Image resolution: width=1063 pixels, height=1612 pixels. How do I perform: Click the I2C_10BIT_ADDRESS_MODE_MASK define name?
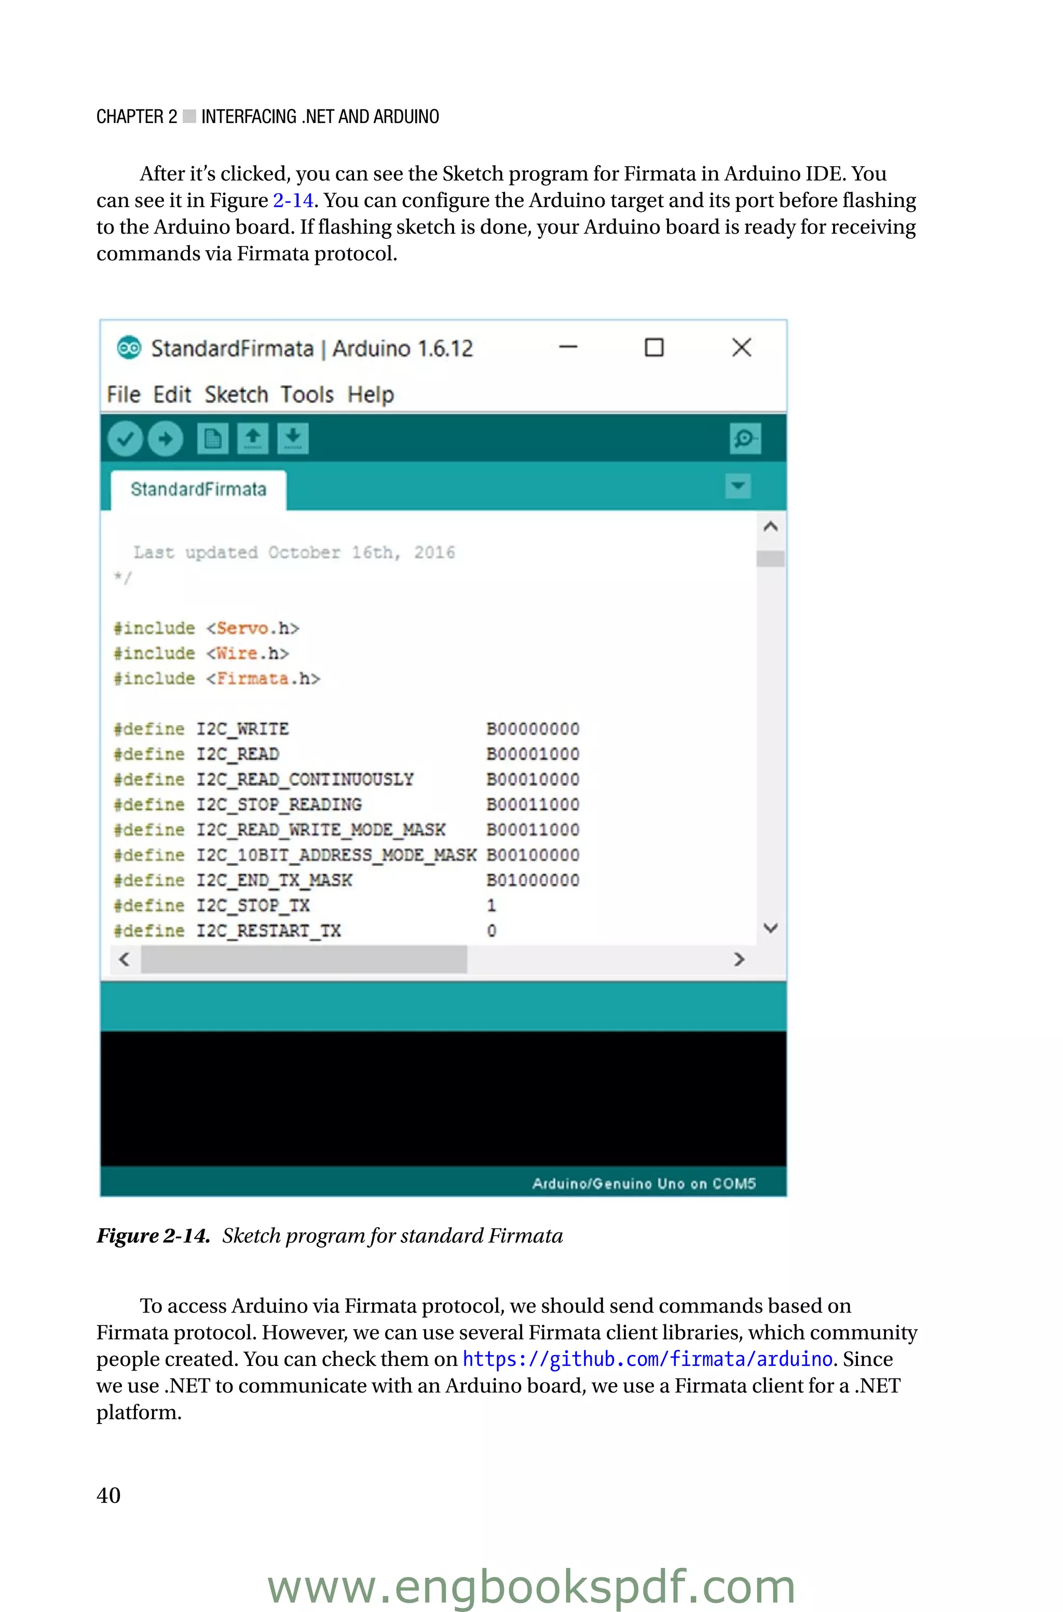(x=337, y=856)
